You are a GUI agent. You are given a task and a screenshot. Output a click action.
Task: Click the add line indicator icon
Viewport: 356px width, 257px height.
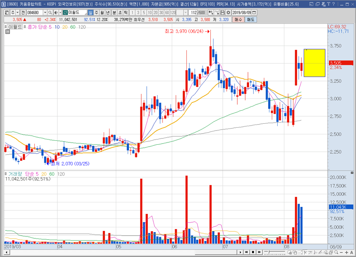pos(217,13)
